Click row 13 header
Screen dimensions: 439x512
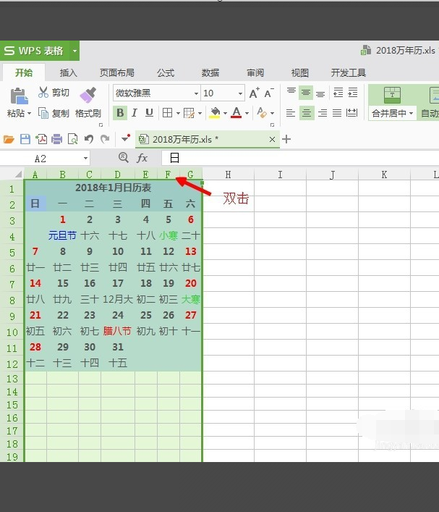[12, 379]
